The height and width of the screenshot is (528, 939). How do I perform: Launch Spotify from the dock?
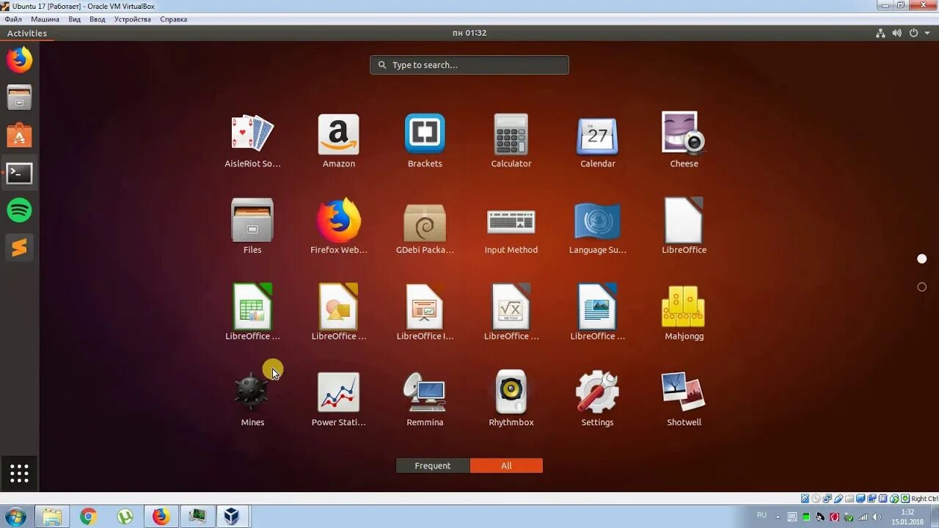[x=20, y=210]
